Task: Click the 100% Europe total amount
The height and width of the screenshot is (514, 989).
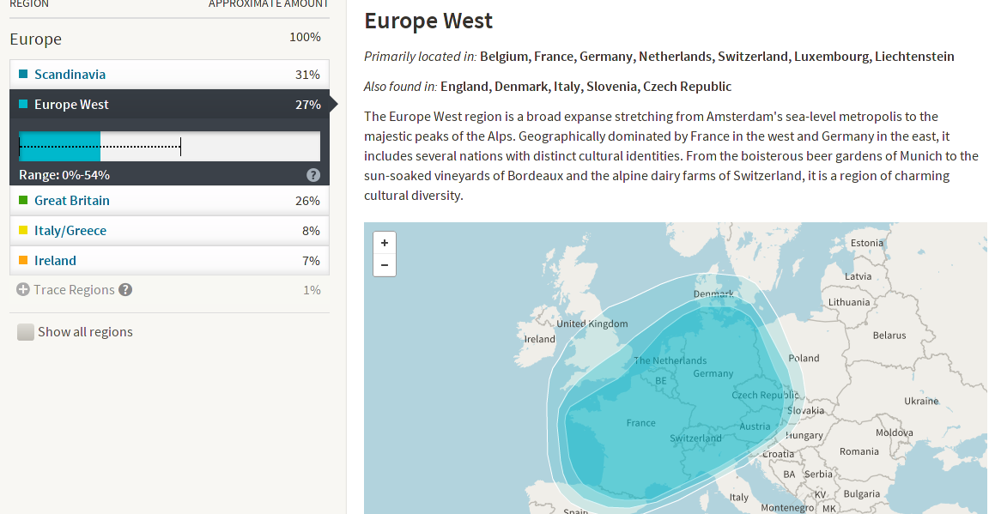Action: (306, 37)
